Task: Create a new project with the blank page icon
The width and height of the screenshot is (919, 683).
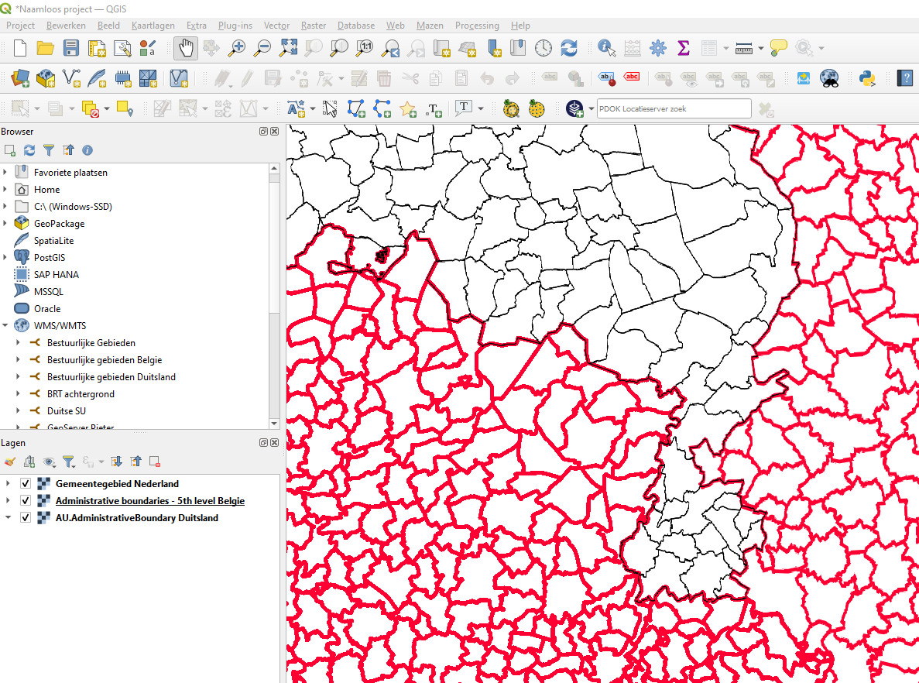Action: [20, 48]
